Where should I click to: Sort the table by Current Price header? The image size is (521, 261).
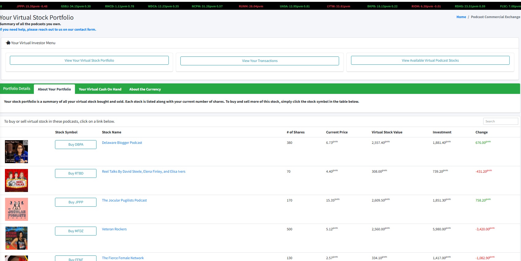[x=337, y=132]
